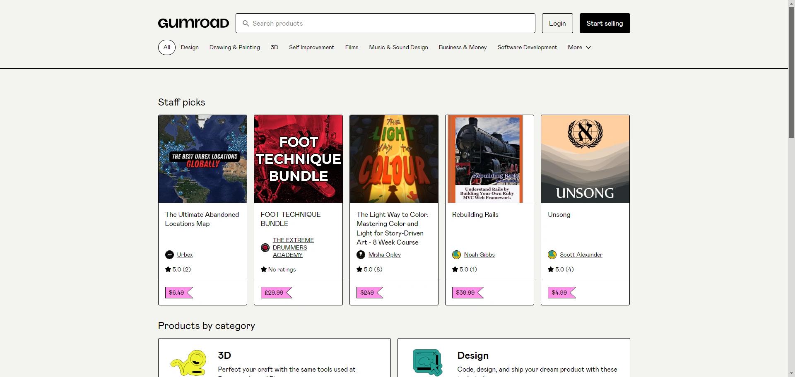Click the Gumroad logo
Viewport: 795px width, 377px height.
(193, 23)
